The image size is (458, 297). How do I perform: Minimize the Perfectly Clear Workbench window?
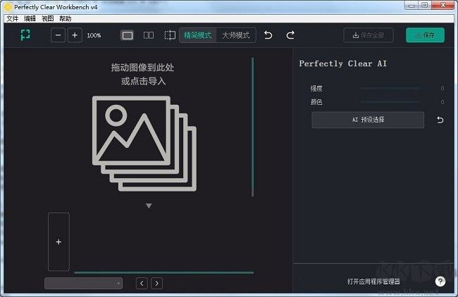click(x=411, y=5)
